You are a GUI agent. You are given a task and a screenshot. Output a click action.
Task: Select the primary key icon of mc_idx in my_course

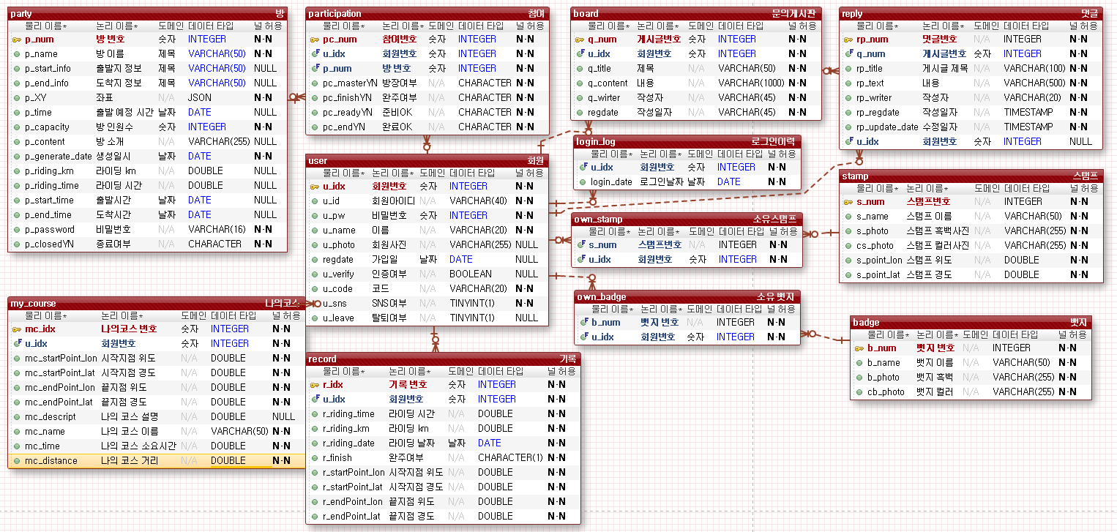(17, 329)
